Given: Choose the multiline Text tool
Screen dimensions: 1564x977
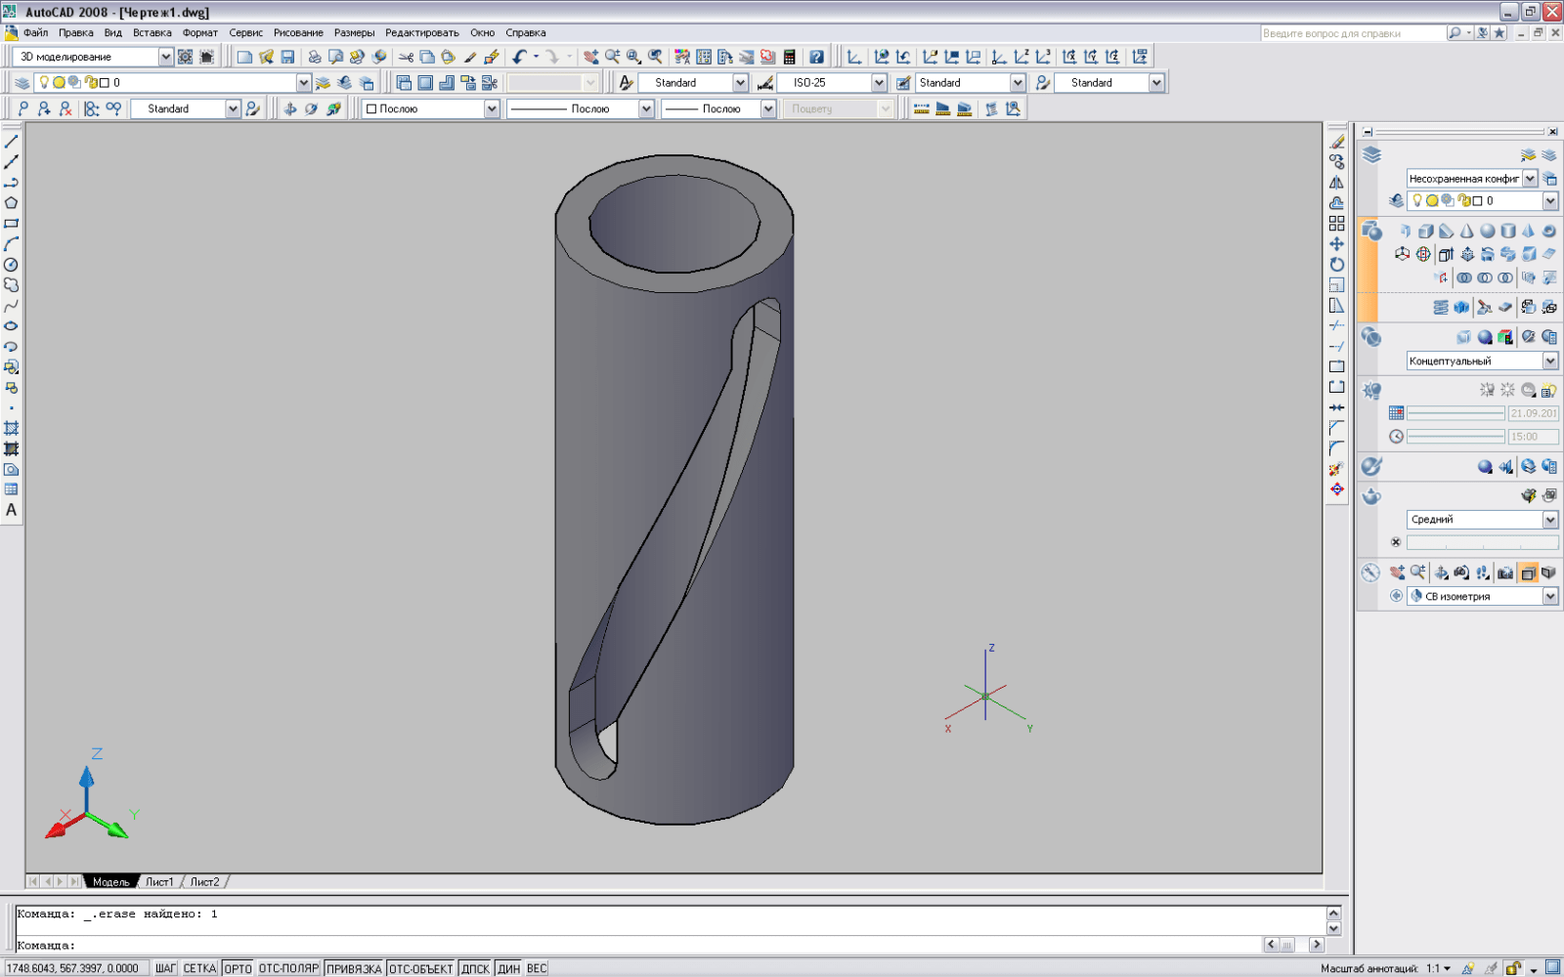Looking at the screenshot, I should [12, 510].
